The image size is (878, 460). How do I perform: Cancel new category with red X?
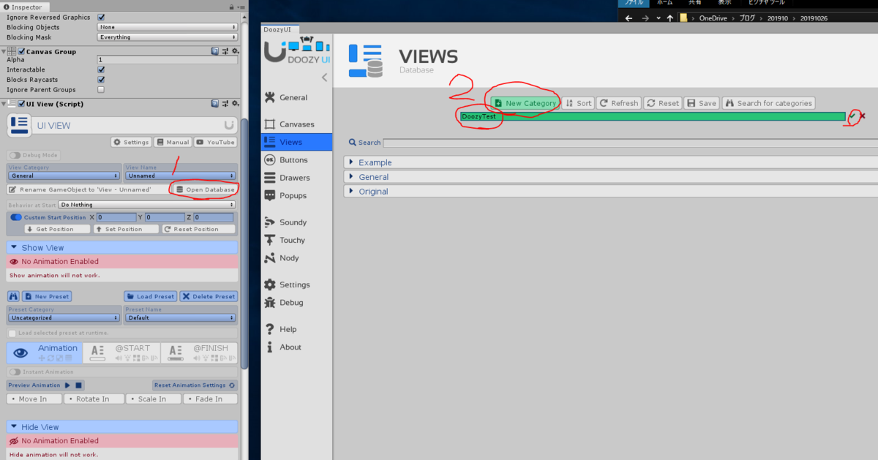tap(863, 116)
